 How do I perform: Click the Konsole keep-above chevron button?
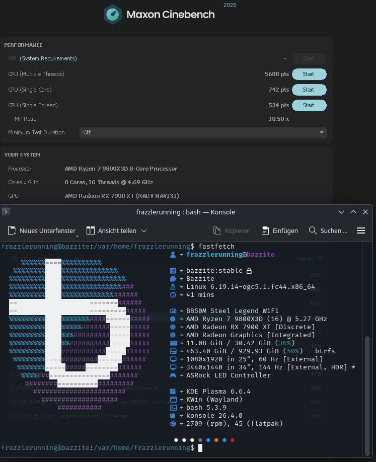(353, 212)
